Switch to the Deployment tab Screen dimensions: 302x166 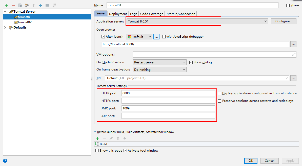click(118, 14)
